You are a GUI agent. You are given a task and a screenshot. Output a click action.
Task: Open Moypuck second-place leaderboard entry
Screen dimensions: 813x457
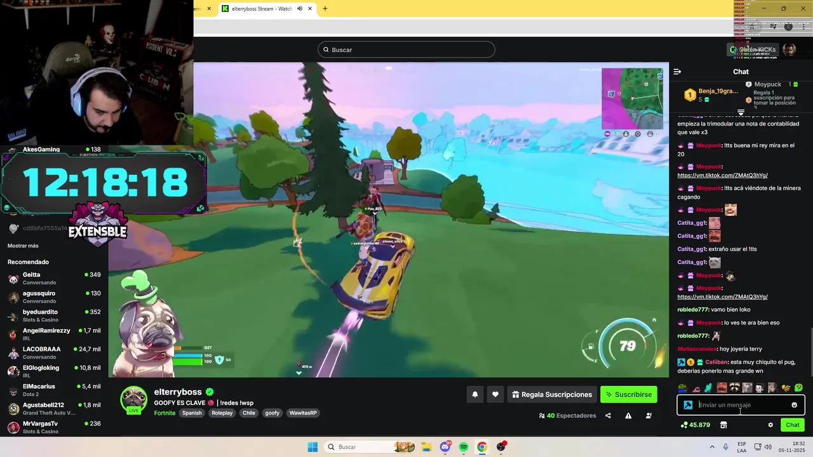[x=771, y=84]
